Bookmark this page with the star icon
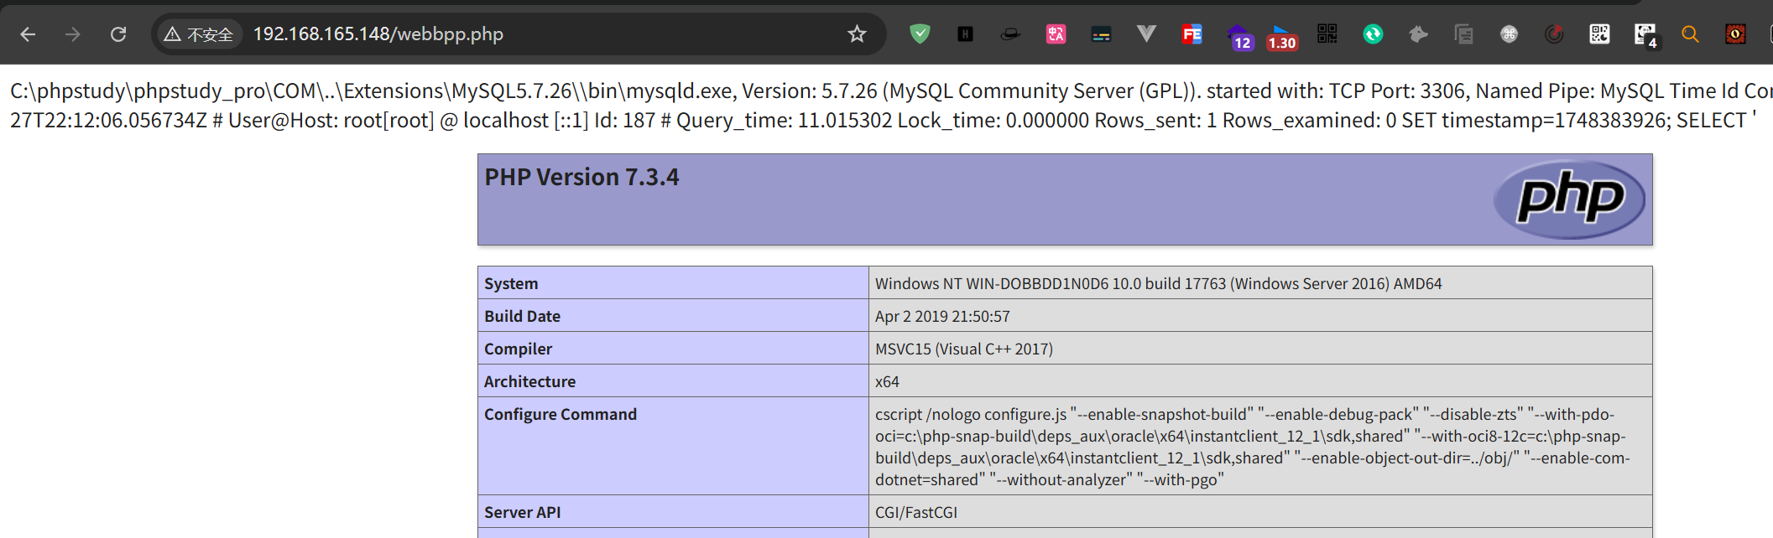This screenshot has height=538, width=1773. click(x=856, y=34)
